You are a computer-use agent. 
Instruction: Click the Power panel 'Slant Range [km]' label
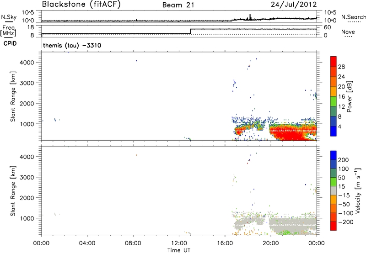tap(13, 97)
